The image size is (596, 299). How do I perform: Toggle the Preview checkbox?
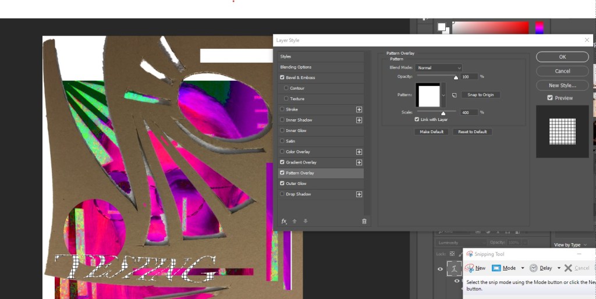550,98
